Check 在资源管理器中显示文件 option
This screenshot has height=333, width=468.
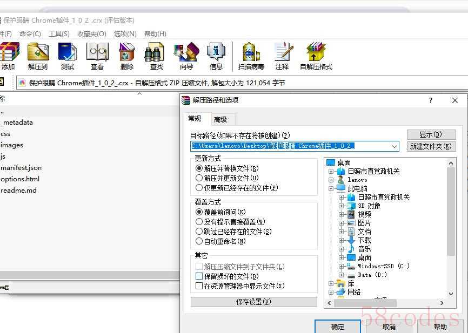tap(199, 286)
